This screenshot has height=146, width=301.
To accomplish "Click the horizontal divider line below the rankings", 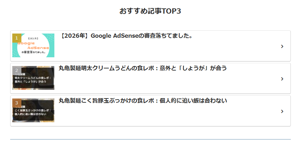I will 150,139.
